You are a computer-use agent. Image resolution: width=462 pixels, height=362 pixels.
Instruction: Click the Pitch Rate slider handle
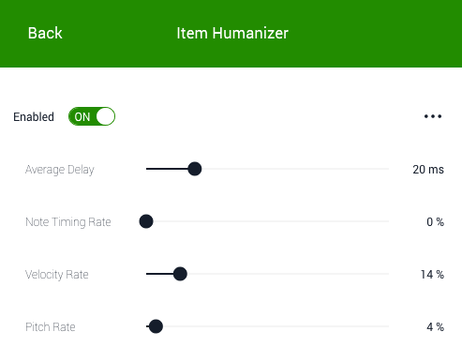[x=156, y=326]
